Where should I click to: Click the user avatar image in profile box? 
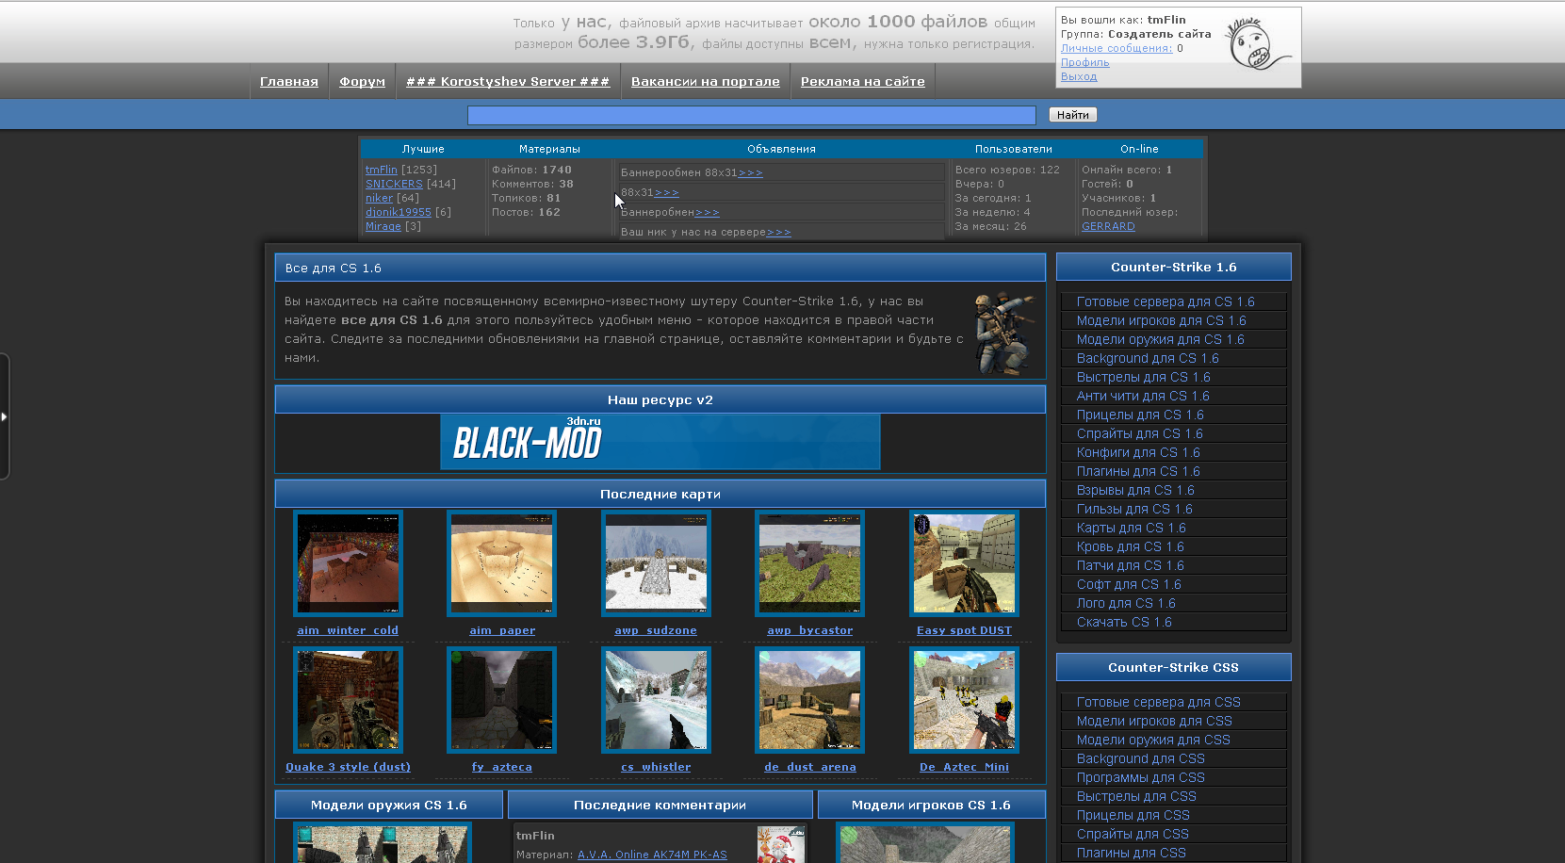click(x=1258, y=44)
